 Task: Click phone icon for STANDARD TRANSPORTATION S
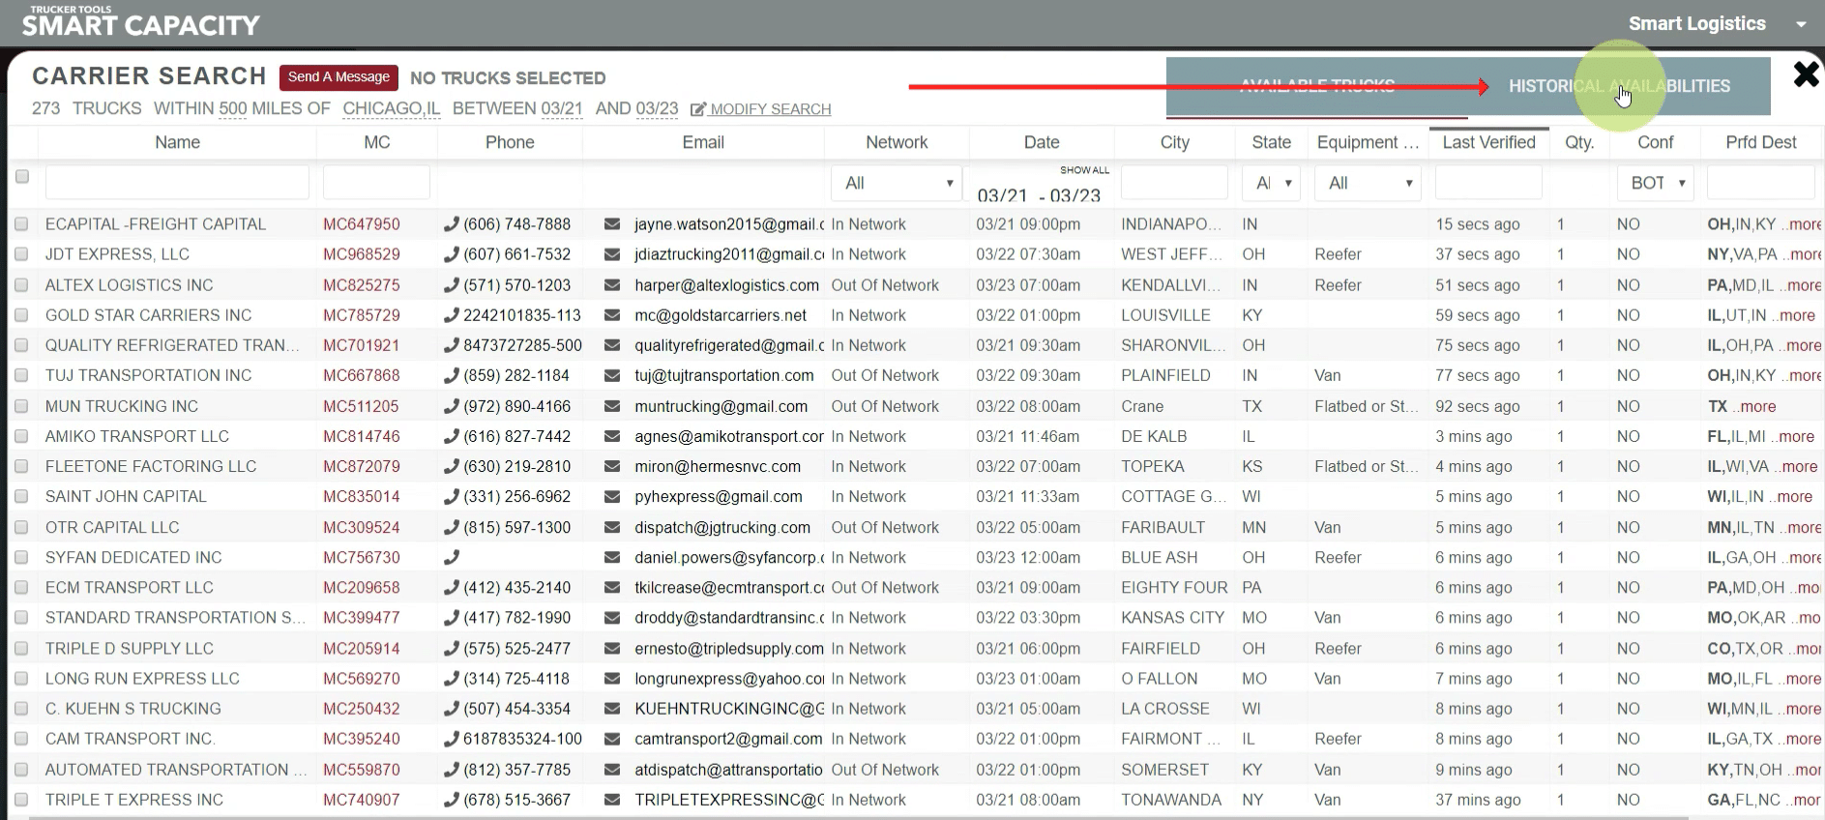tap(451, 617)
